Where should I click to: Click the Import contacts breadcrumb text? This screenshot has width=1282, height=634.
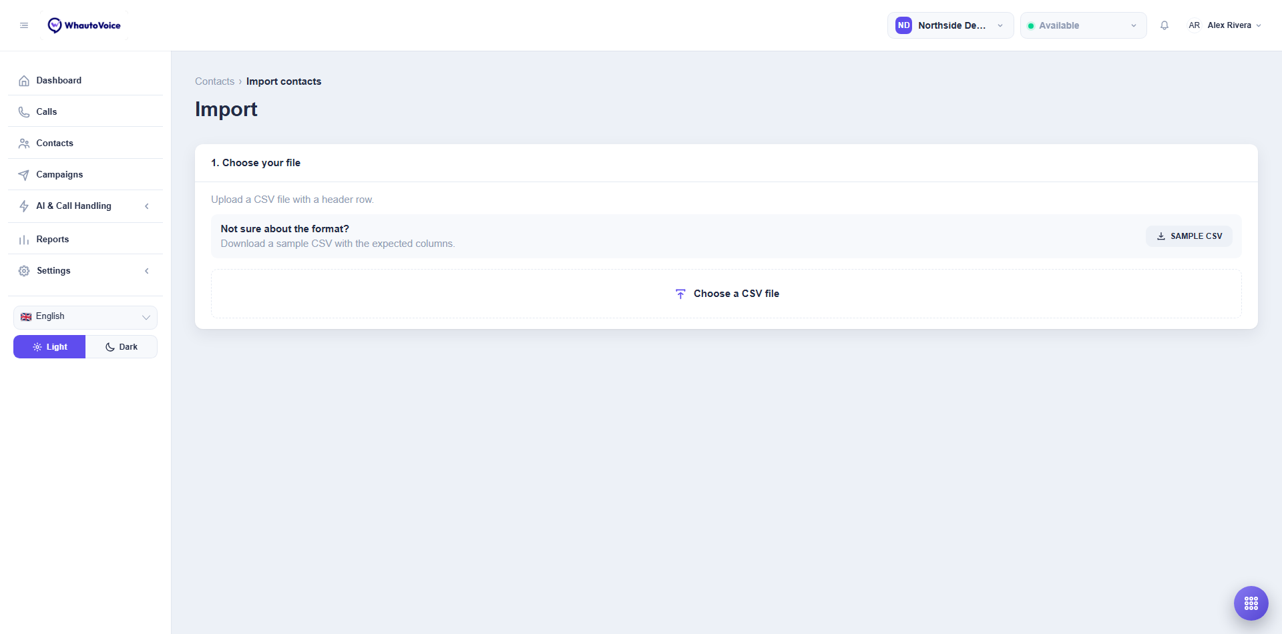point(284,81)
